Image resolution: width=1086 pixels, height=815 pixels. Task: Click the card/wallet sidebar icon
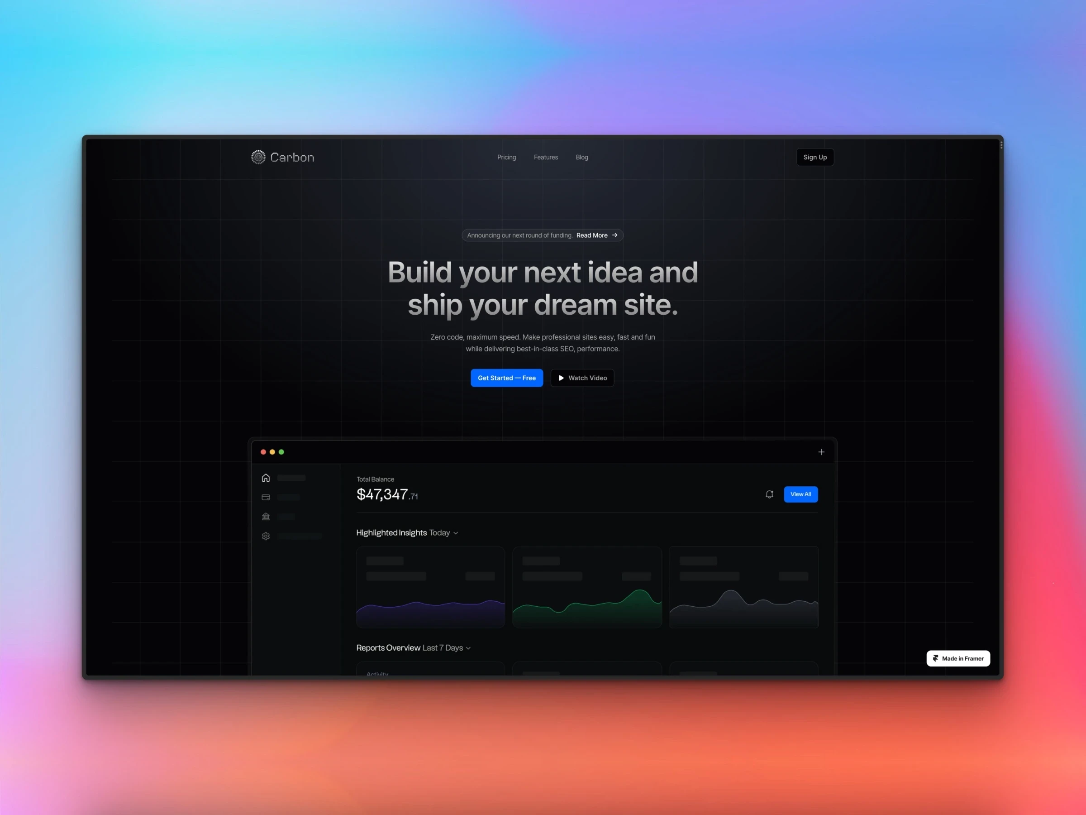pos(266,497)
